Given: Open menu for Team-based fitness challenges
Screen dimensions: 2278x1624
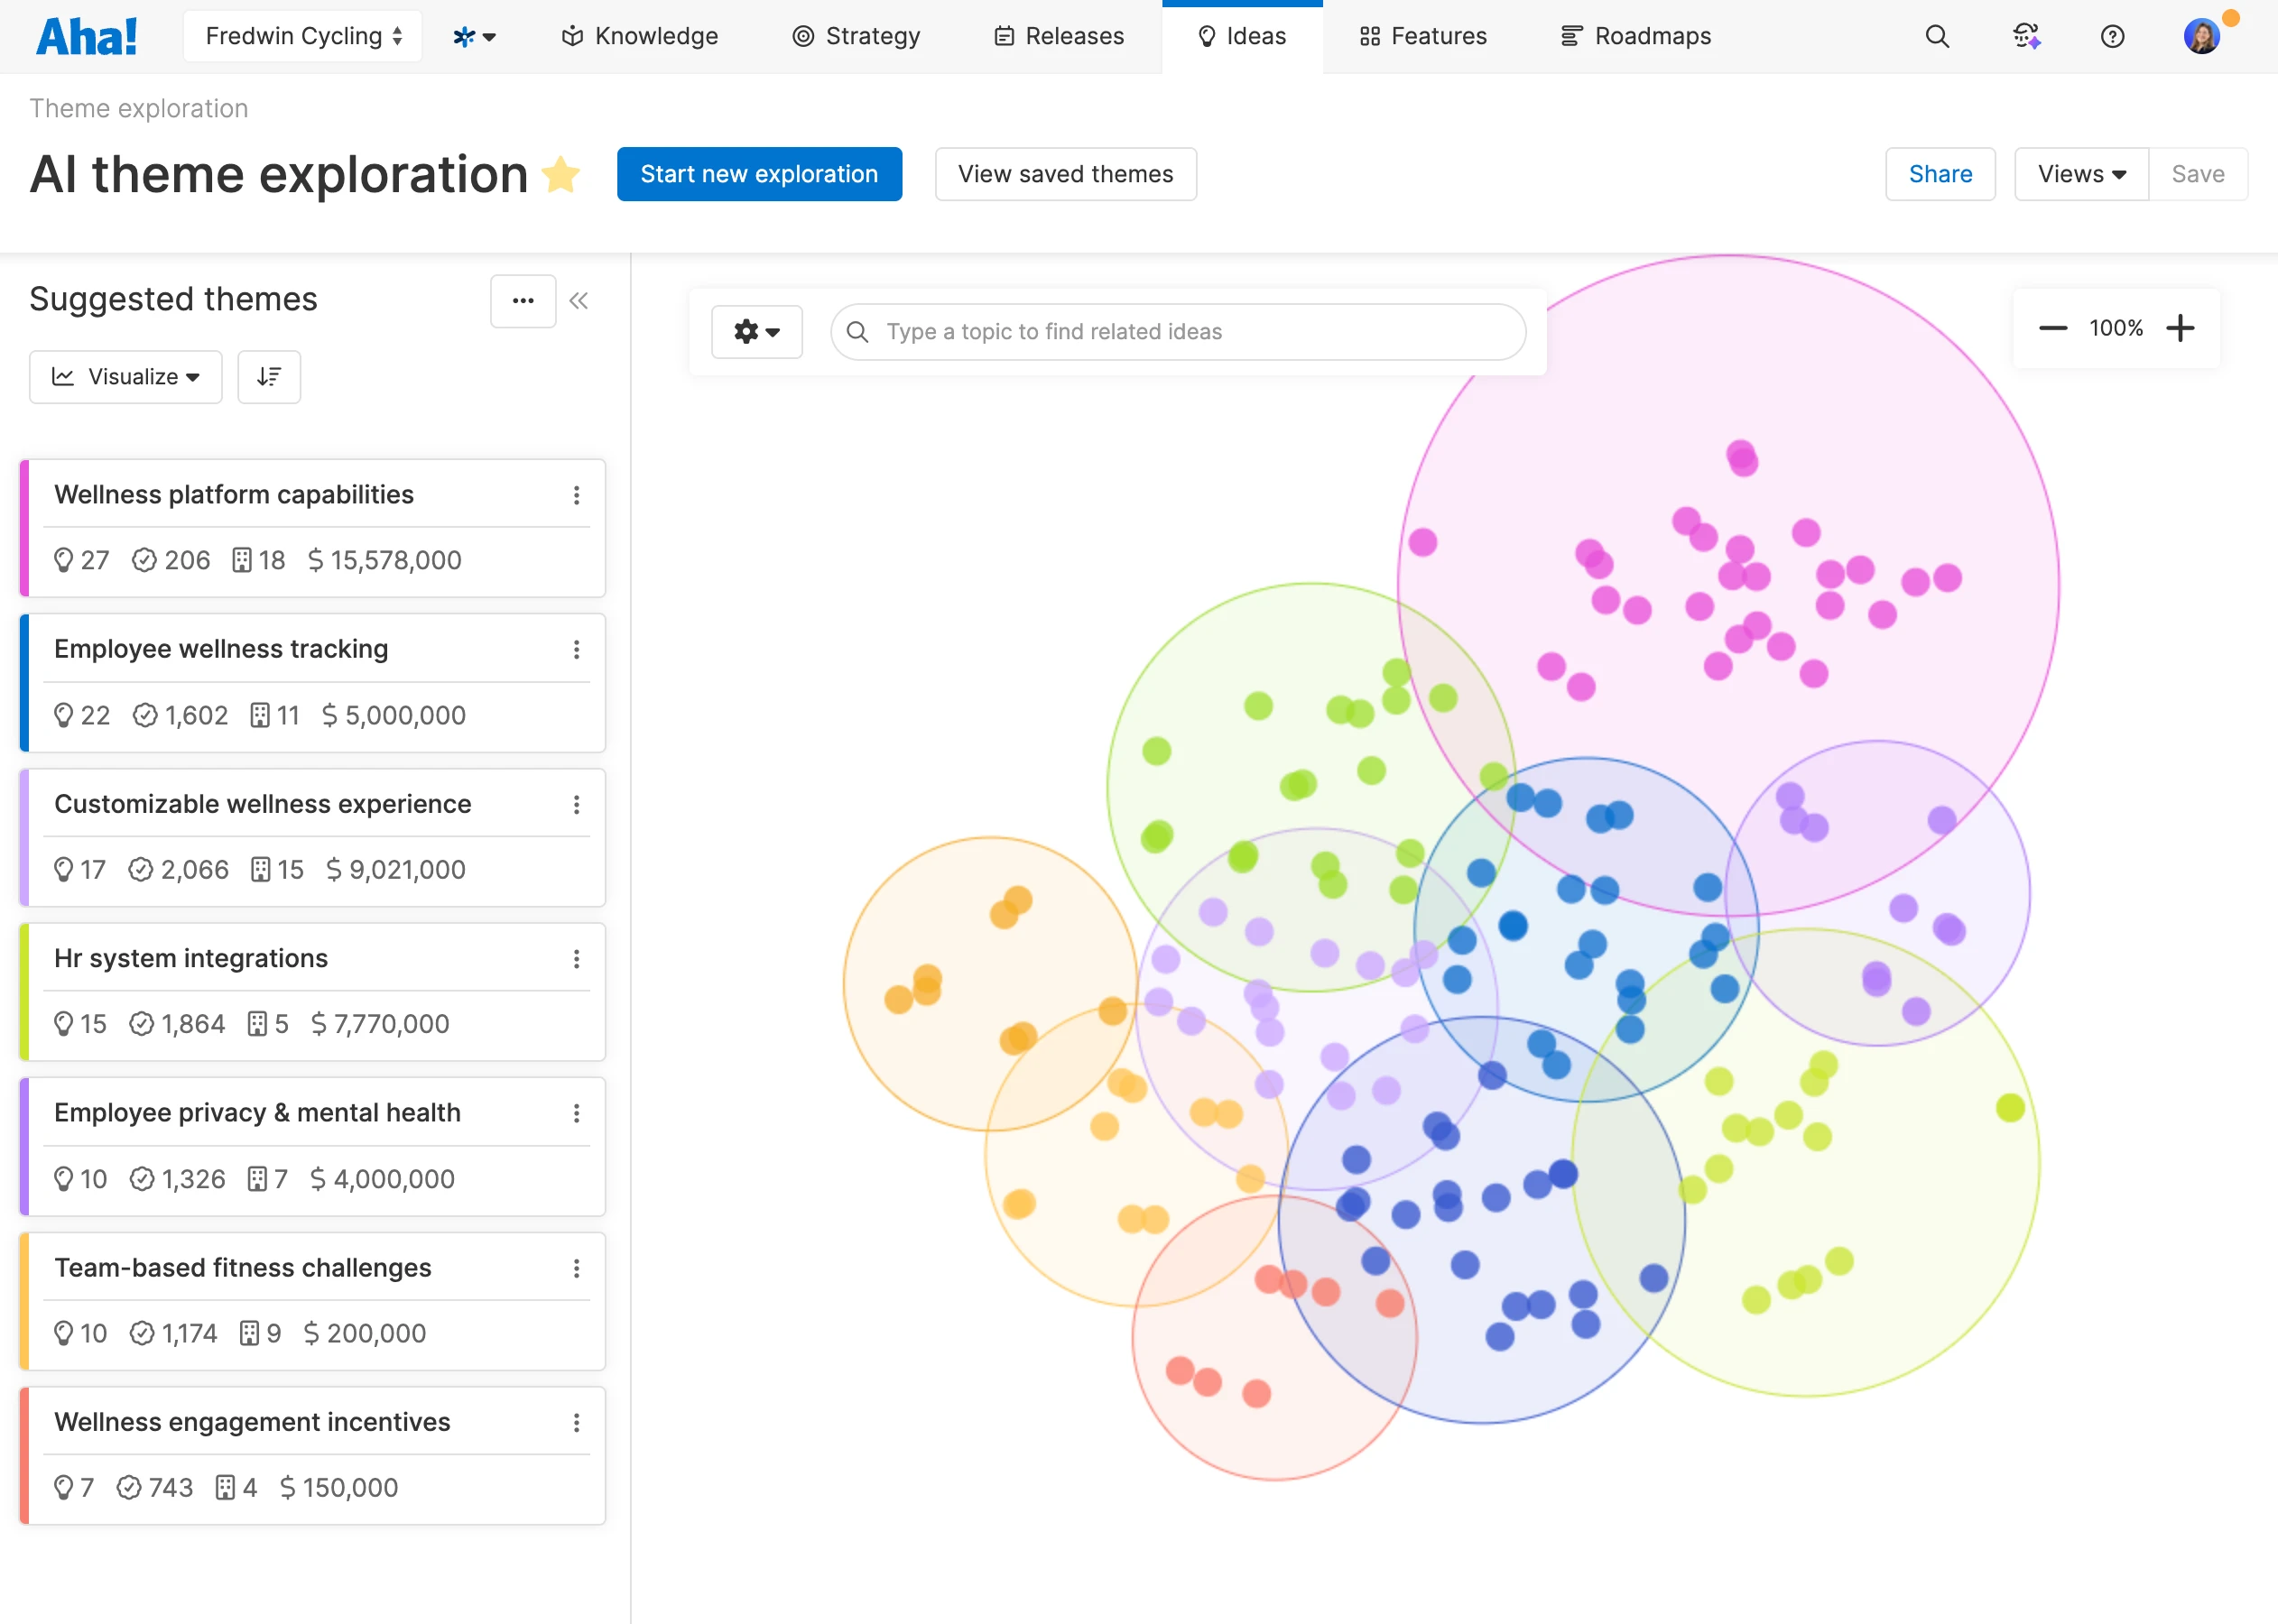Looking at the screenshot, I should 576,1268.
